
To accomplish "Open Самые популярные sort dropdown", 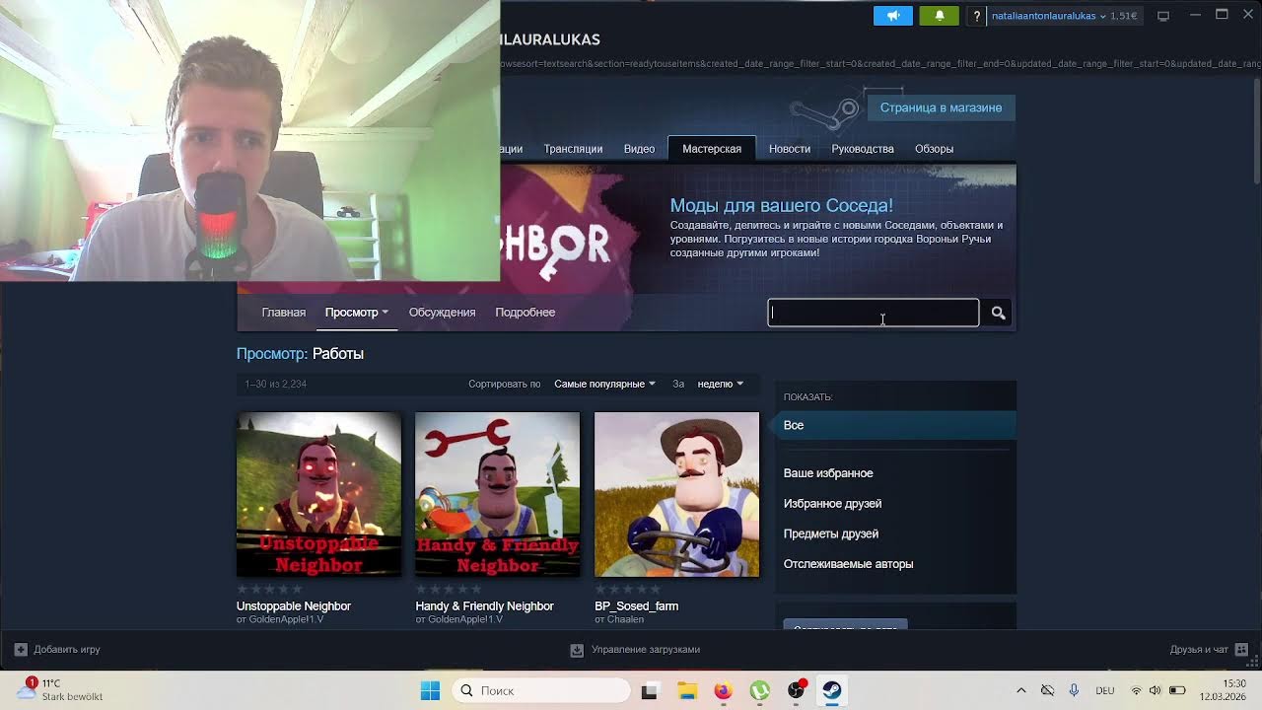I will (x=604, y=384).
